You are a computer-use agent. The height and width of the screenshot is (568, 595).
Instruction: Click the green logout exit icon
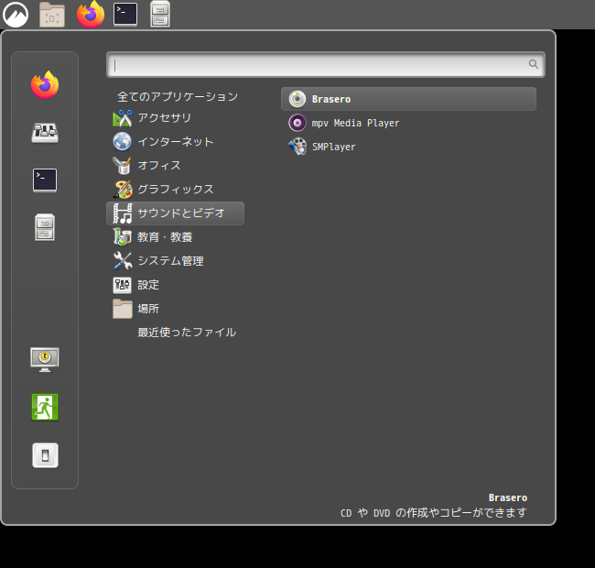click(45, 407)
